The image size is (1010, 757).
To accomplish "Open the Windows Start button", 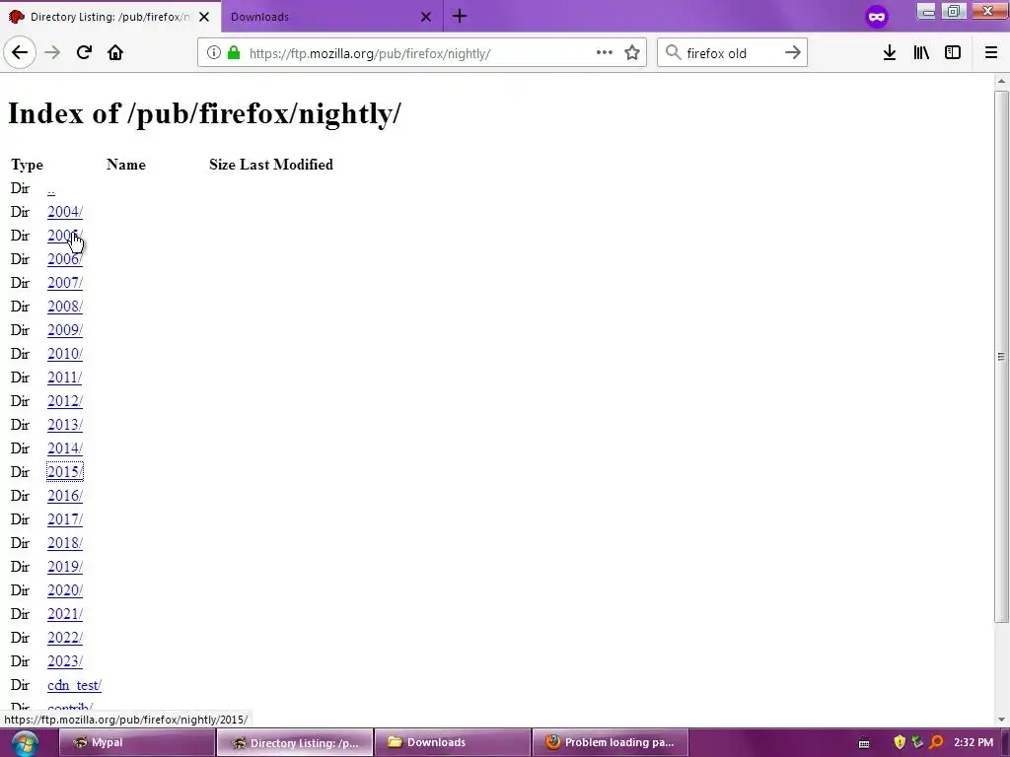I will 25,743.
